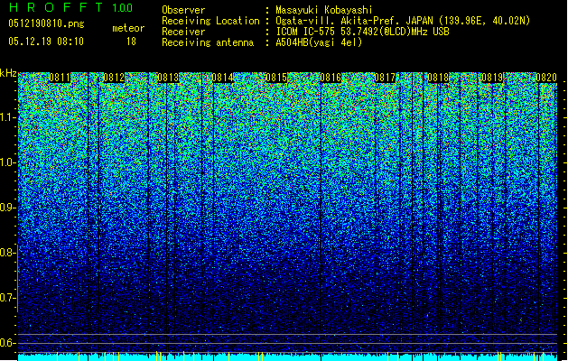Select the file name 0512190810.png
568x361 pixels.
pos(46,23)
